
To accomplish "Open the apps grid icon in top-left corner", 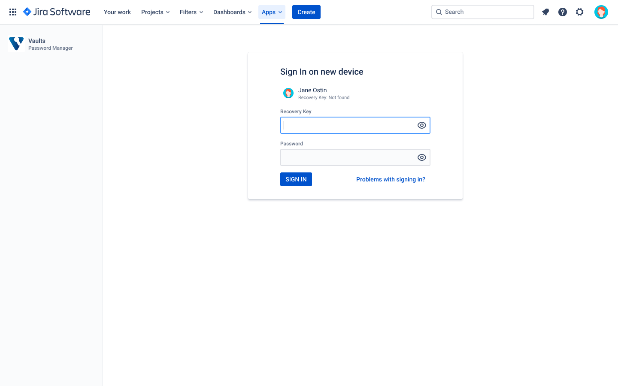I will pyautogui.click(x=12, y=12).
